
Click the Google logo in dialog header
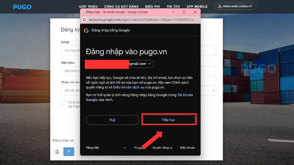click(86, 30)
